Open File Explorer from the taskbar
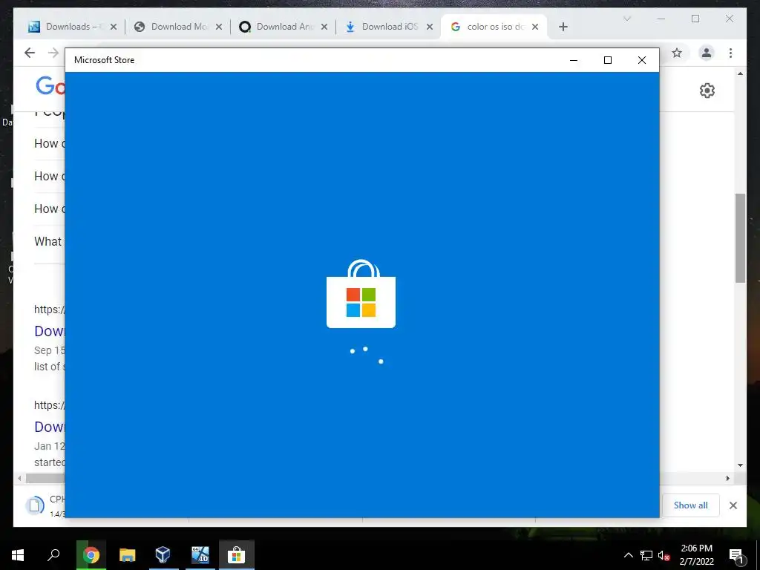The height and width of the screenshot is (570, 760). click(128, 555)
